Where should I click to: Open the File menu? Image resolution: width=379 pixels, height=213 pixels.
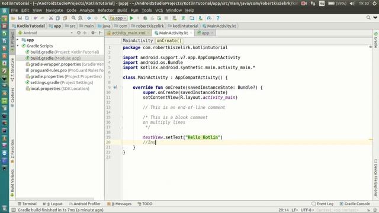(14, 11)
